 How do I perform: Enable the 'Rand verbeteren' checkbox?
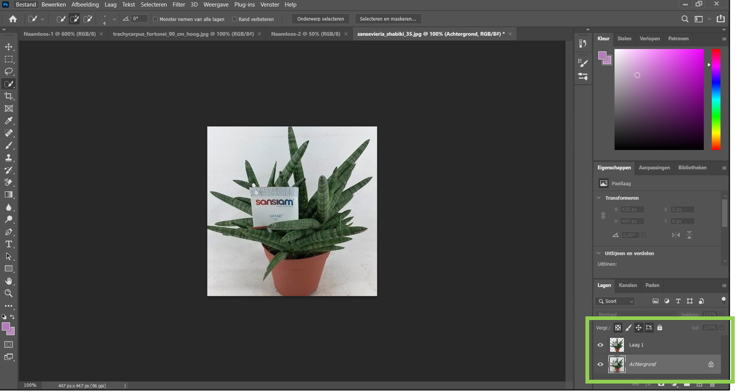pyautogui.click(x=234, y=19)
